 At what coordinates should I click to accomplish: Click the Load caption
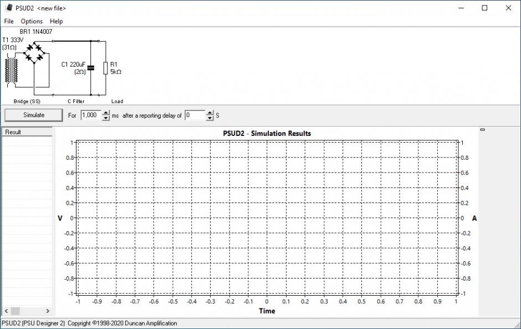[117, 101]
